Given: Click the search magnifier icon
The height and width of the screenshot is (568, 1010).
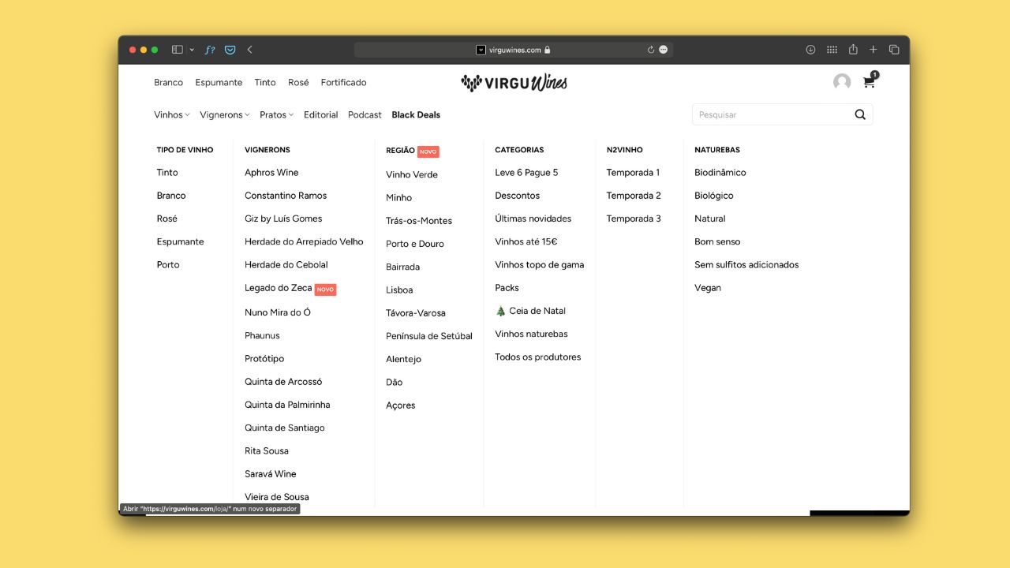Looking at the screenshot, I should pos(860,114).
